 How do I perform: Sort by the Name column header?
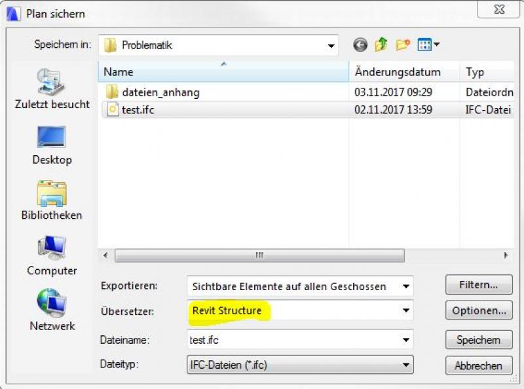coord(223,72)
